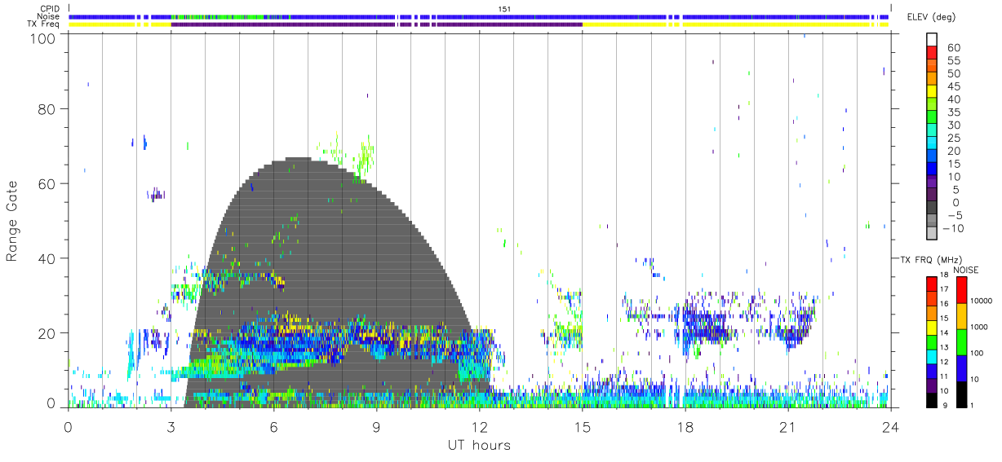Screen dimensions: 1002x462
Task: Click the y-axis tick label '40' on Range Gate axis
Action: pos(48,258)
